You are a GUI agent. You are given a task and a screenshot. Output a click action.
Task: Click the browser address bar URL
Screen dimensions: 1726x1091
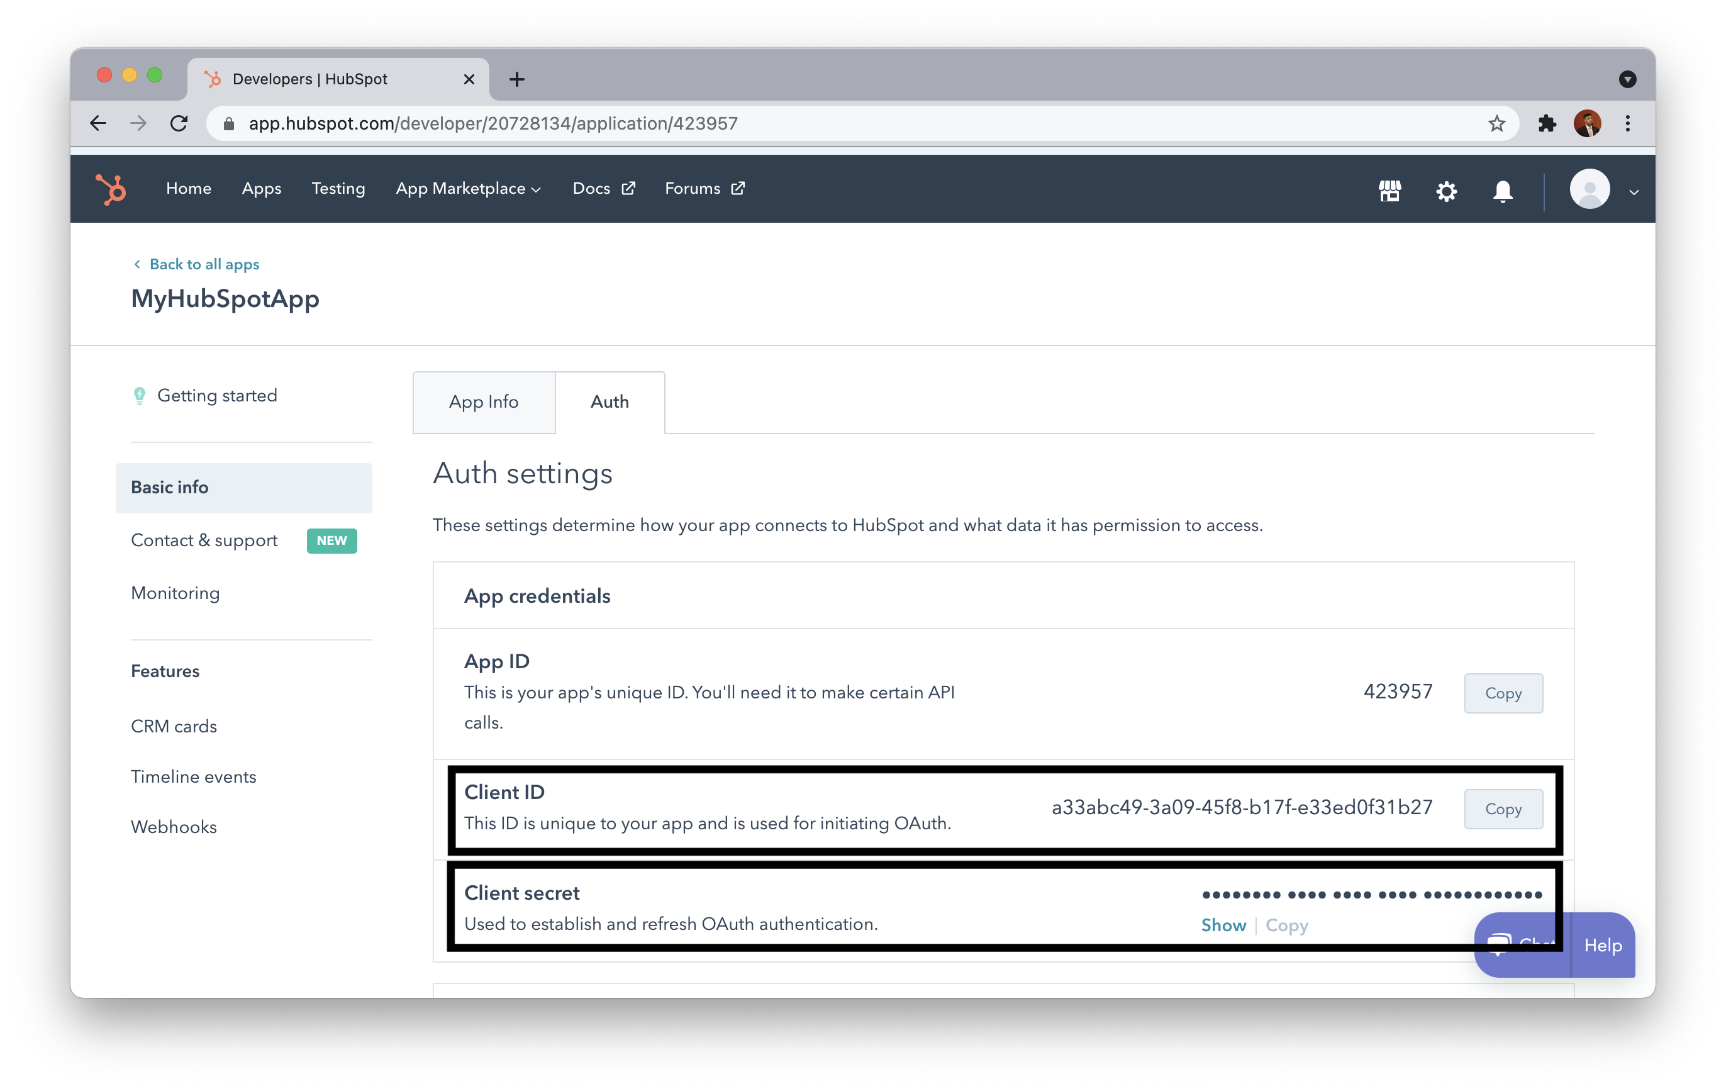[x=493, y=124]
